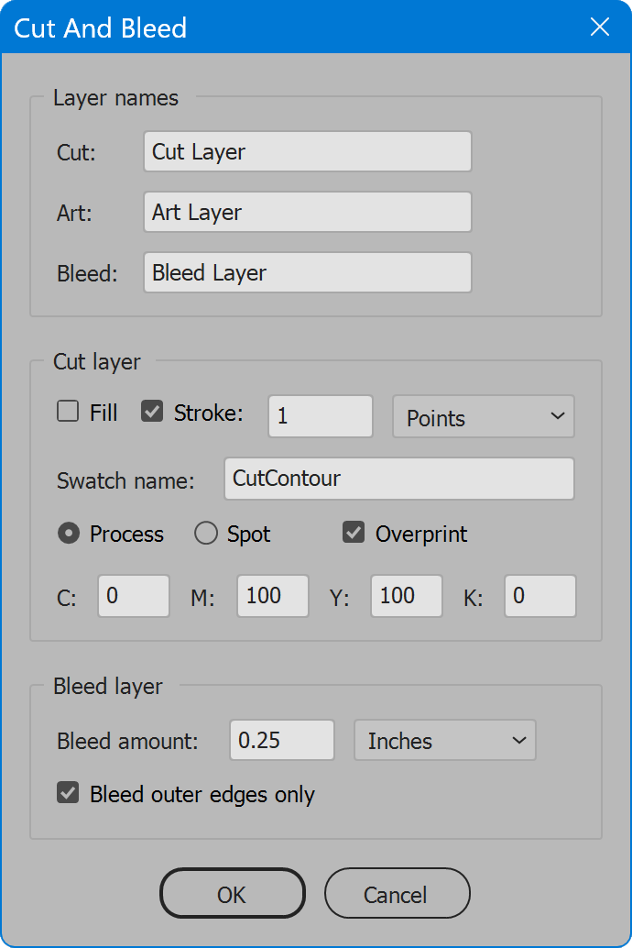Click the Bleed Layer name field

click(x=308, y=272)
